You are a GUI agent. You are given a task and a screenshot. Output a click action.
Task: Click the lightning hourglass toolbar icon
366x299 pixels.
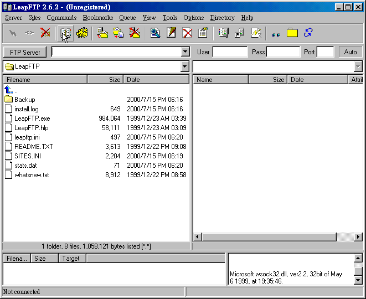(256, 33)
